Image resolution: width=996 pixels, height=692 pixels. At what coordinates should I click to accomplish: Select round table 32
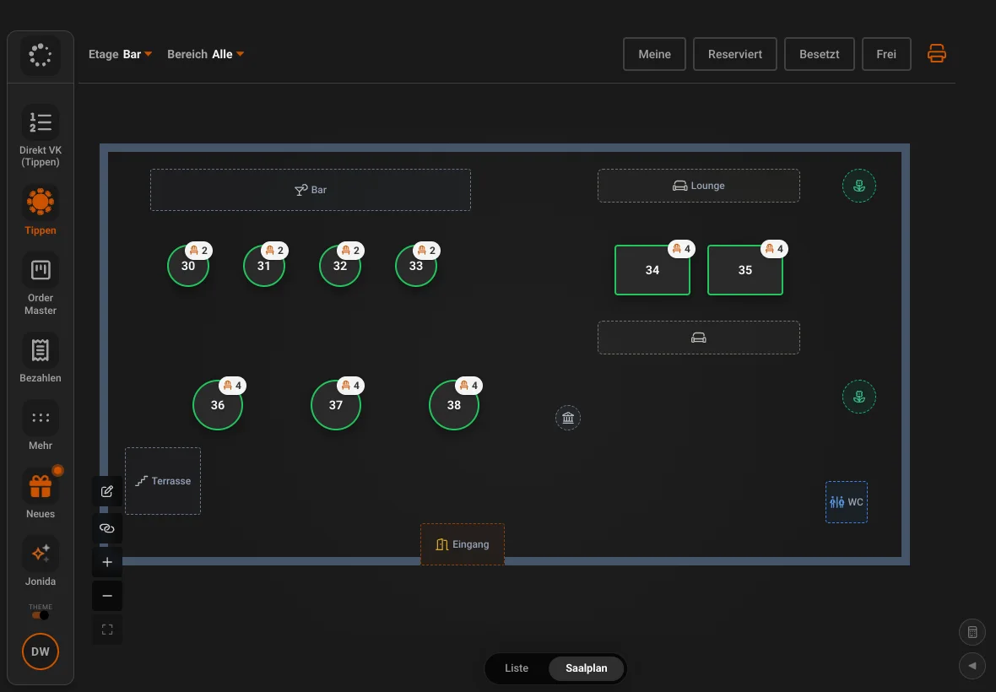(x=340, y=266)
